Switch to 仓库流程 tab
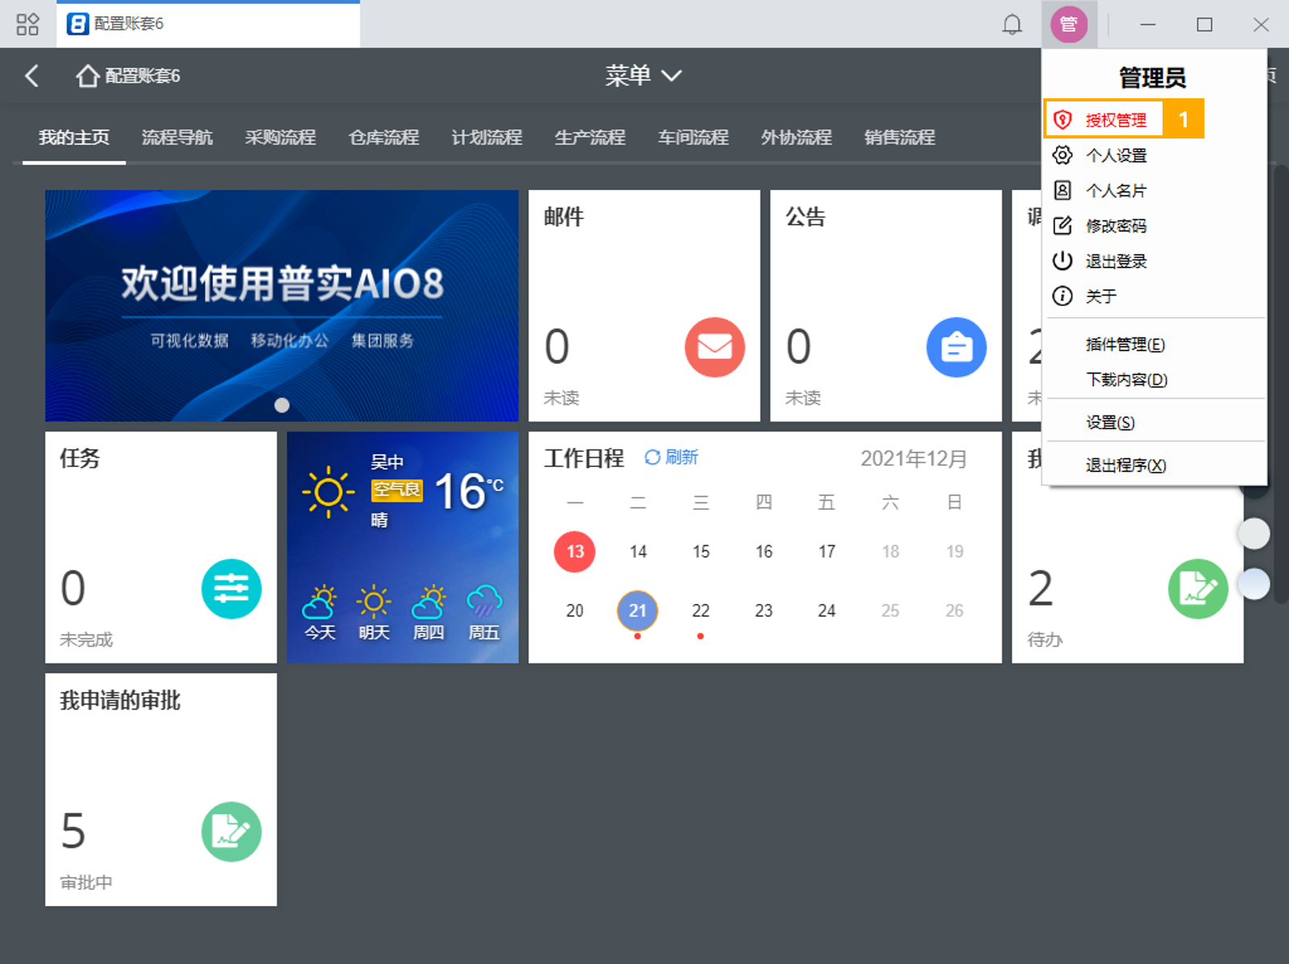Viewport: 1289px width, 964px height. (383, 138)
